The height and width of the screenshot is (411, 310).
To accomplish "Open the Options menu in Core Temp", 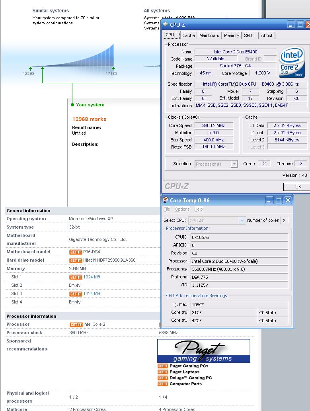I will 182,209.
